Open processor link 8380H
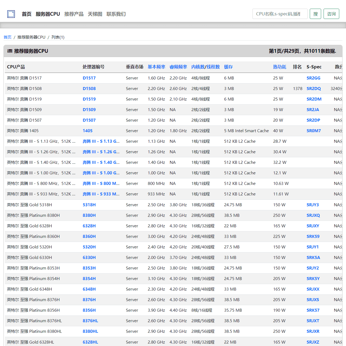Image resolution: width=346 pixels, height=346 pixels. [x=89, y=215]
